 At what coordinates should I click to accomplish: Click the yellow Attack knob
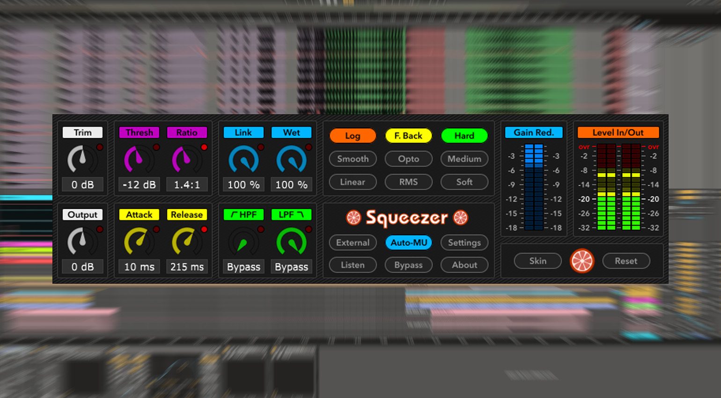coord(139,241)
